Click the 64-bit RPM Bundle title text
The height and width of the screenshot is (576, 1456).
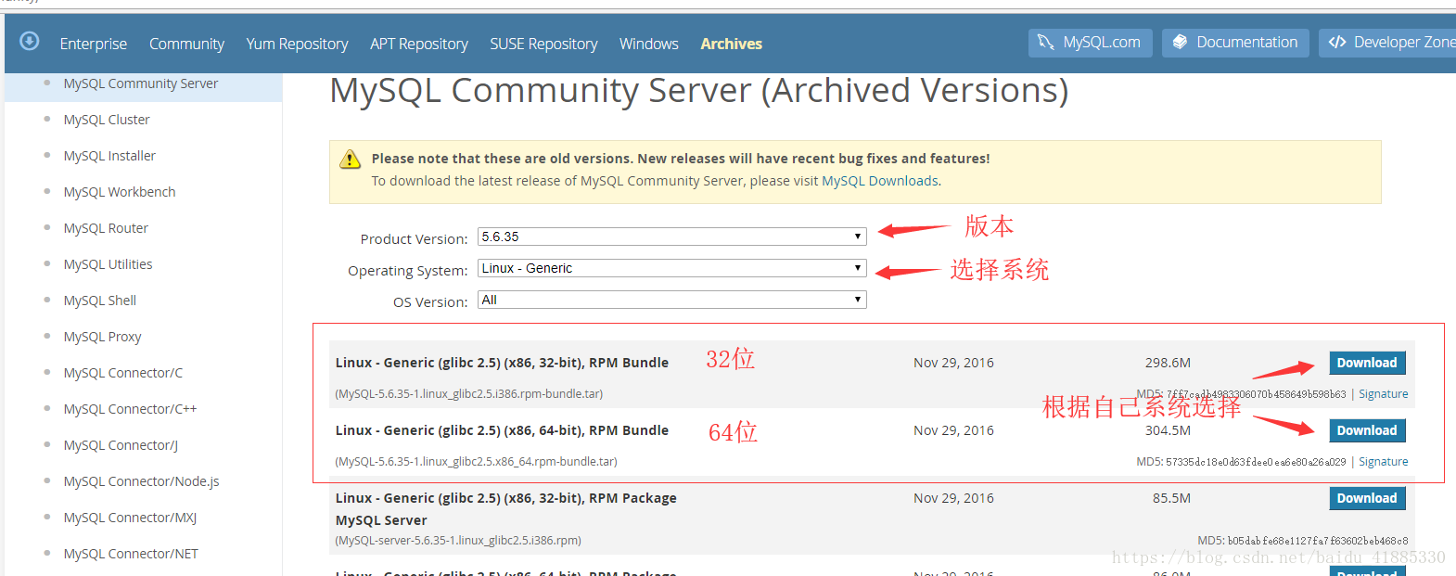502,430
